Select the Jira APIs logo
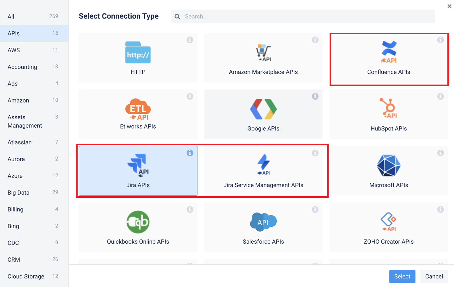This screenshot has height=287, width=454. [x=138, y=165]
